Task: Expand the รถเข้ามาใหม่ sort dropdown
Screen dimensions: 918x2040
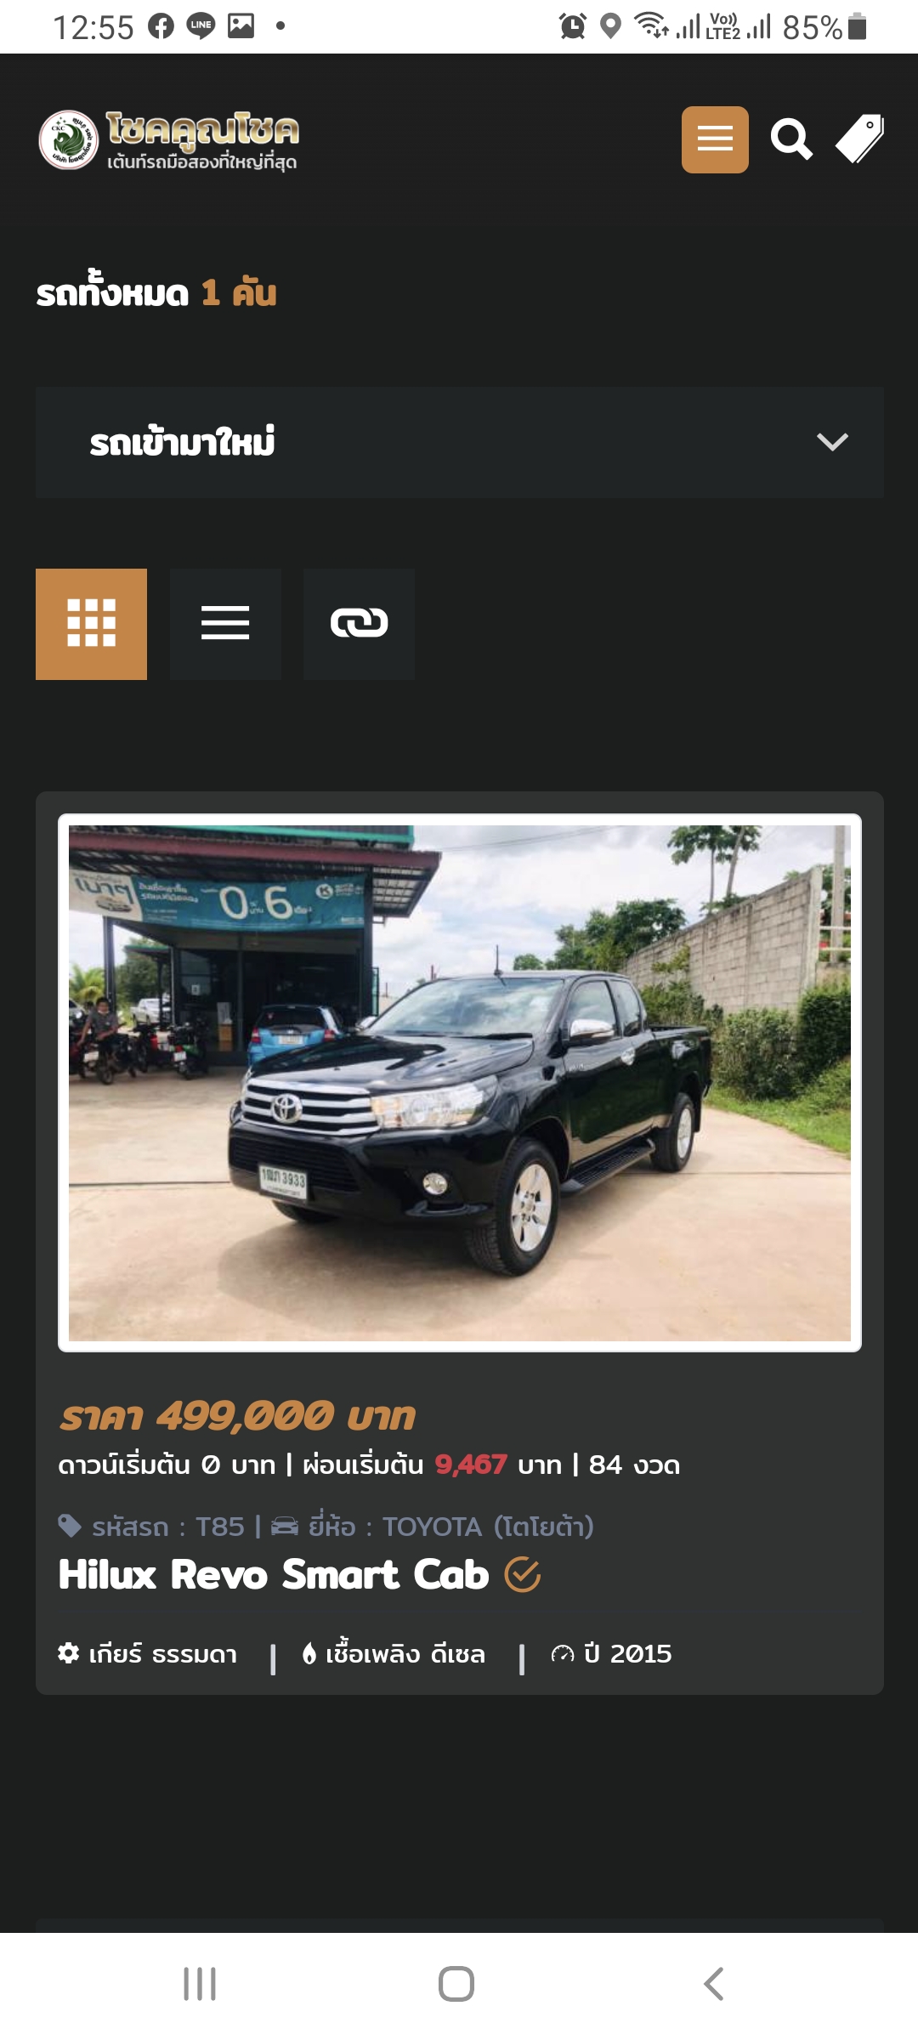Action: 460,442
